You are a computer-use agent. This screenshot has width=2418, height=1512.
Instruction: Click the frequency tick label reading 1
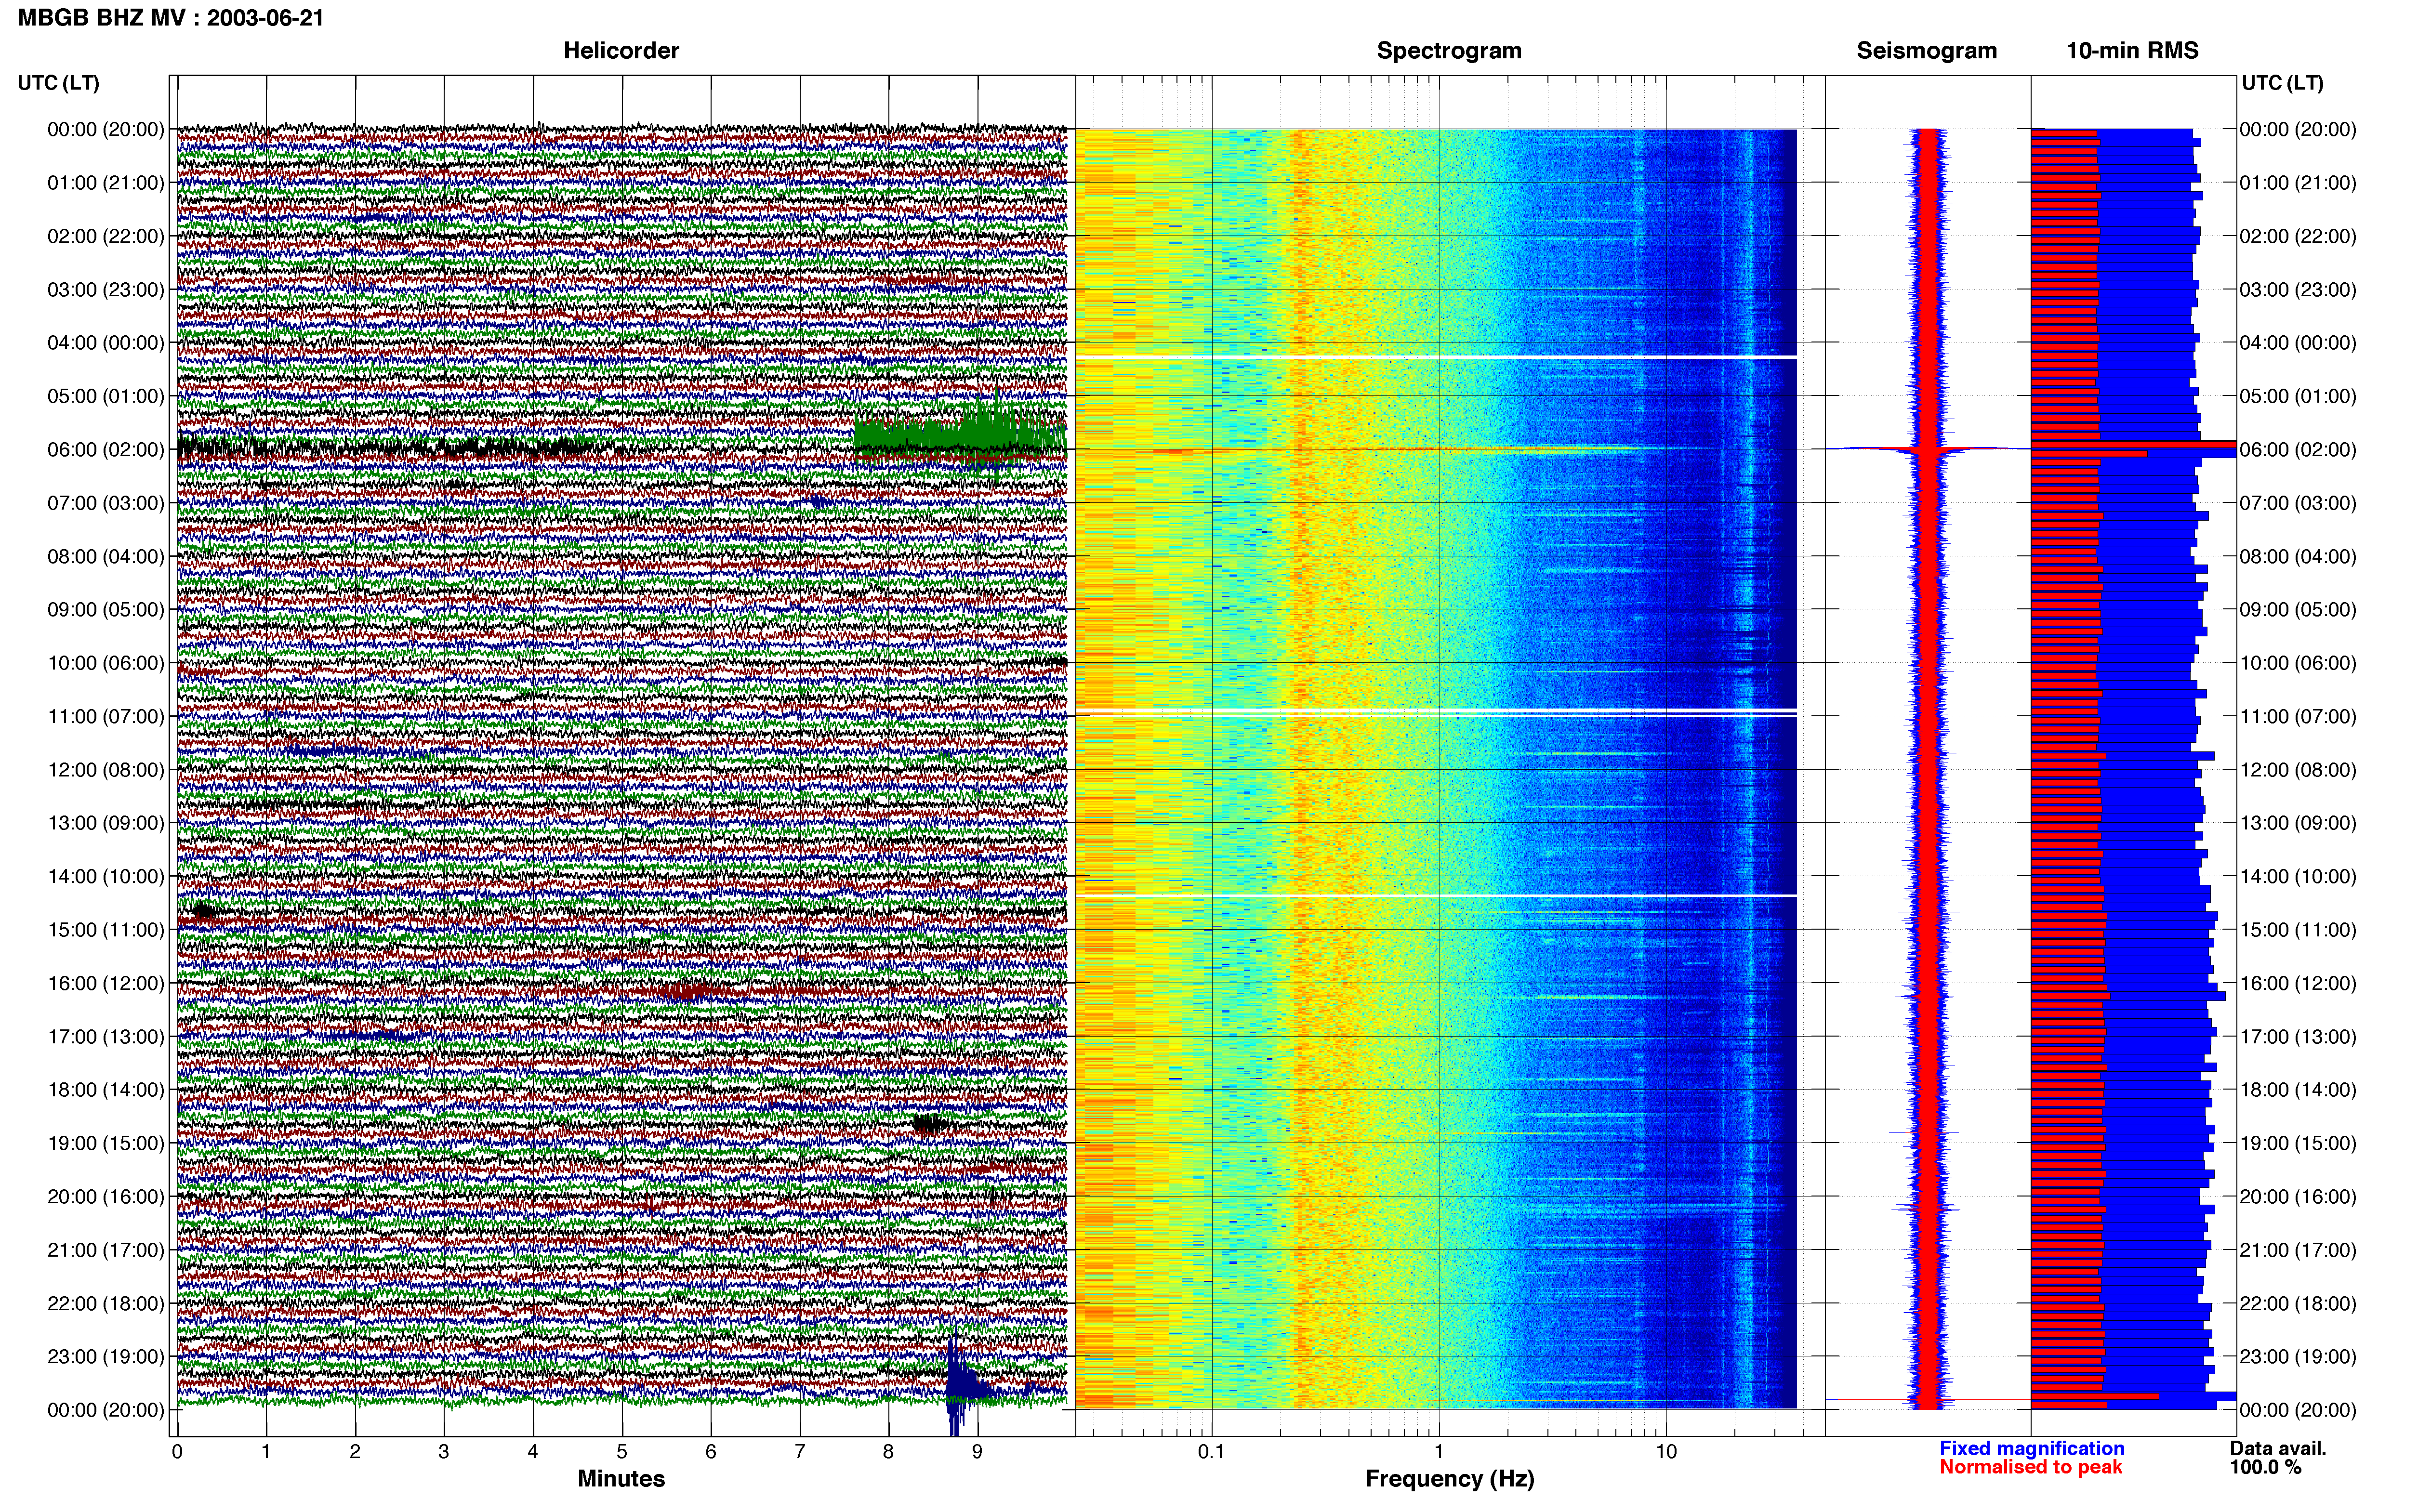1439,1452
